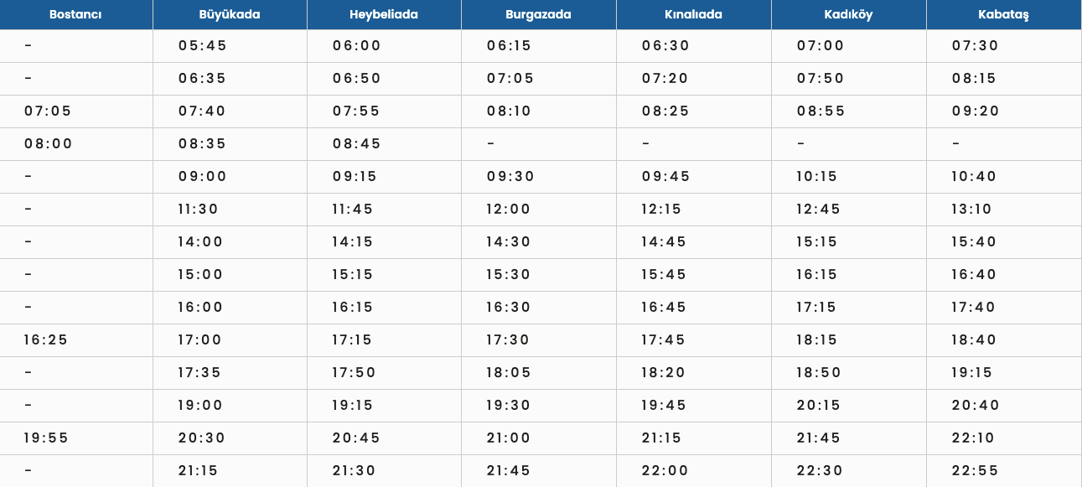Click the Bostancı column header
Screen dimensions: 1082x487
click(x=76, y=14)
